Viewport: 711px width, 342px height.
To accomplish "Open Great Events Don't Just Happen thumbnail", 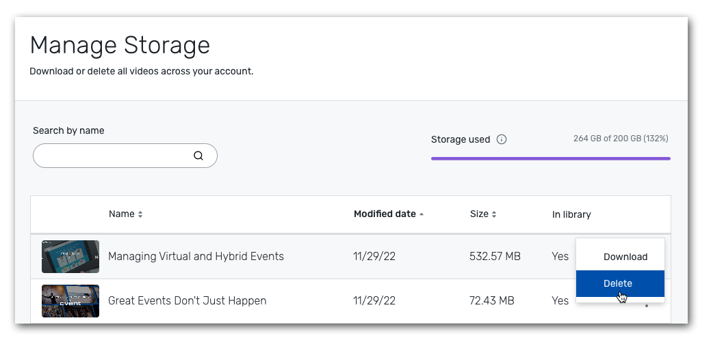I will point(70,300).
